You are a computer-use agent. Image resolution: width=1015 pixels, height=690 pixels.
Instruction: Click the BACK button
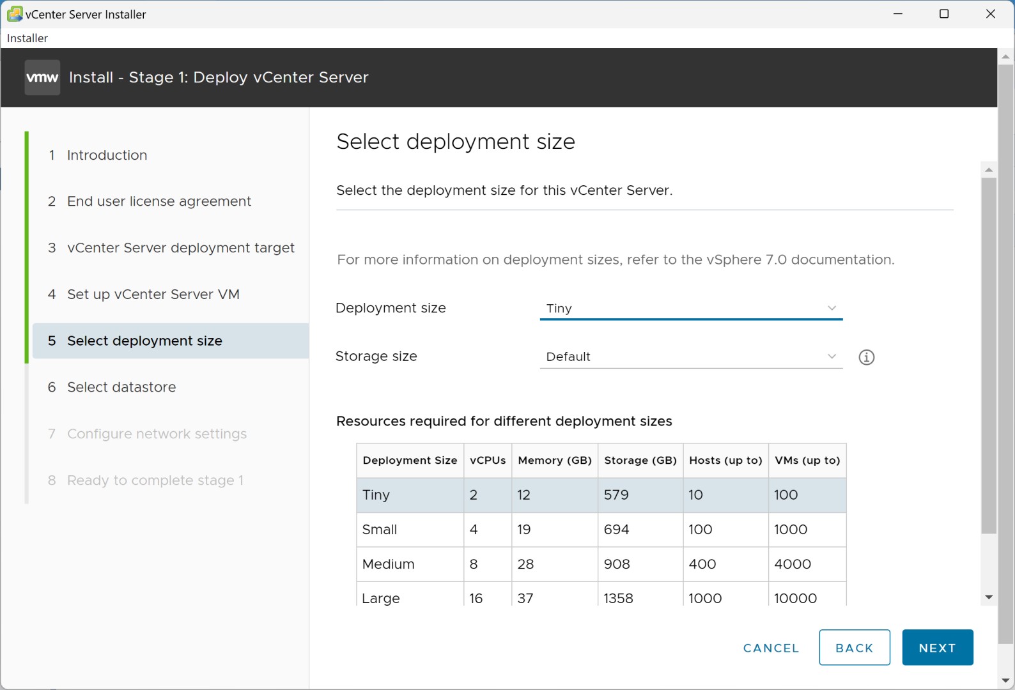point(855,647)
